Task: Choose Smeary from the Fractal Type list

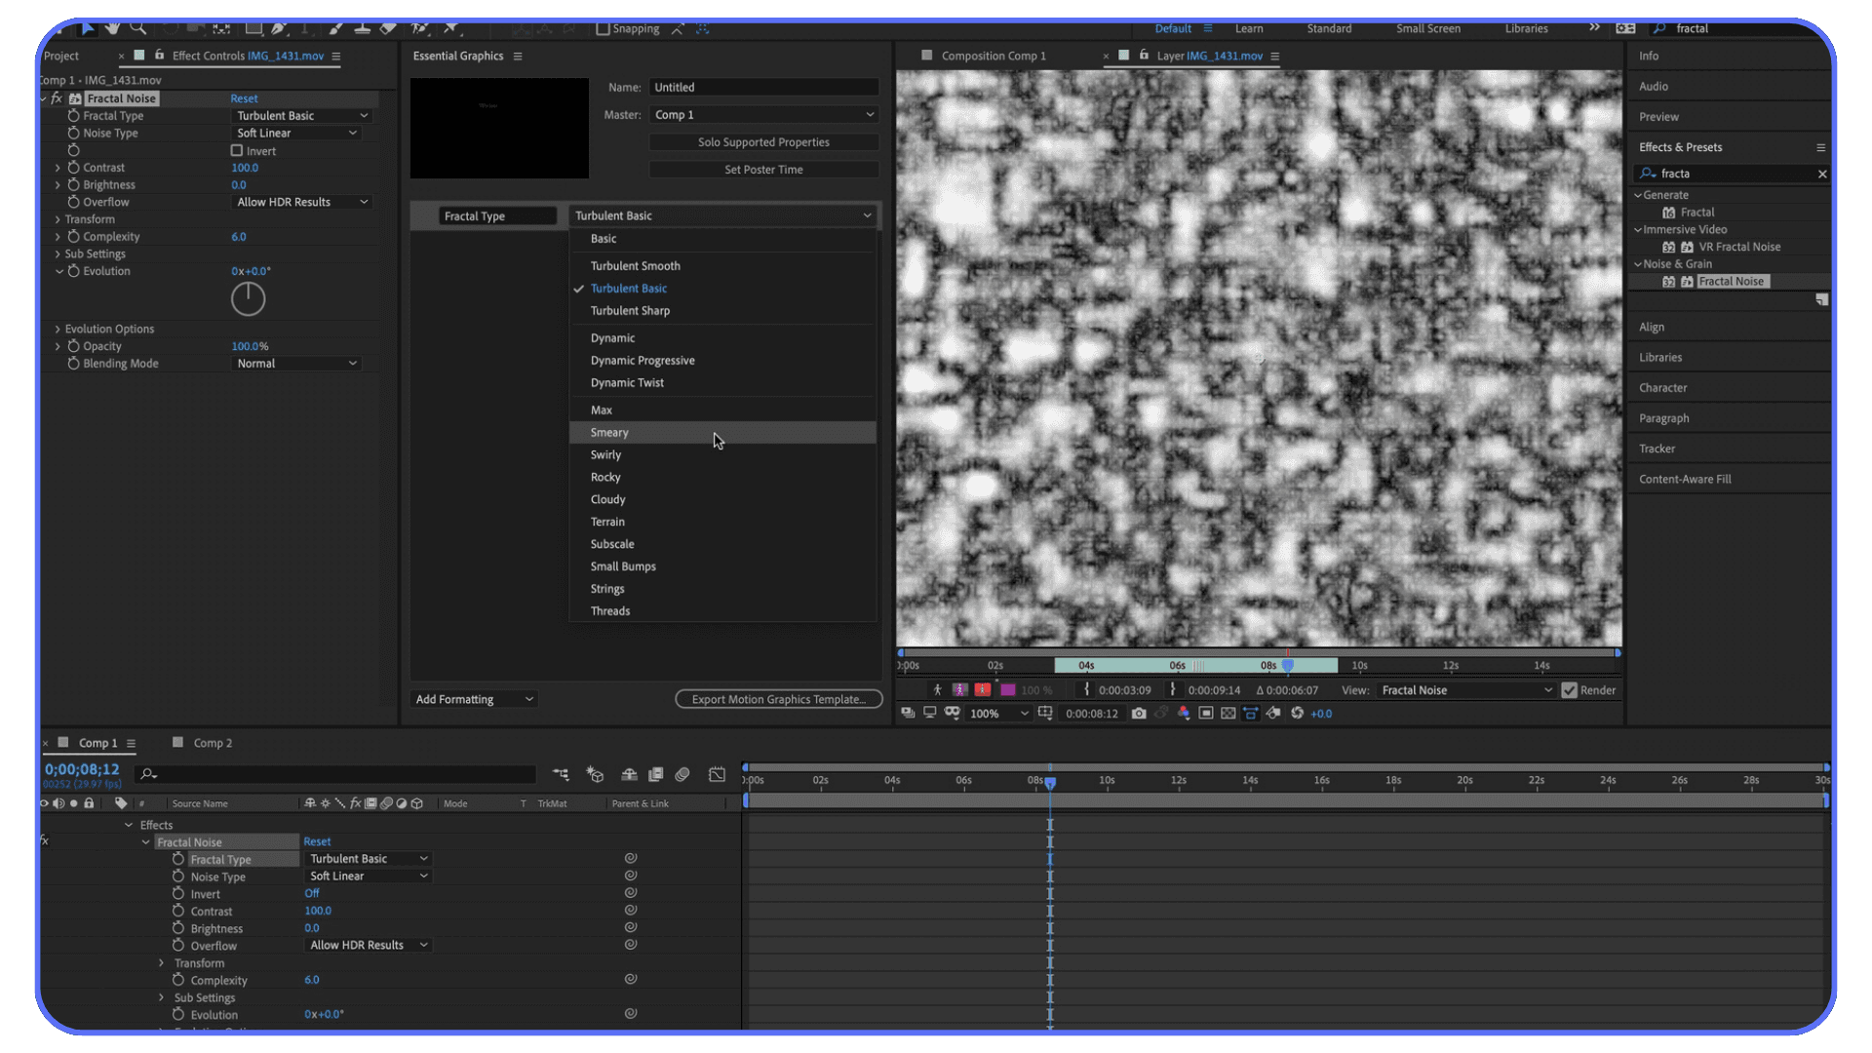Action: 722,433
